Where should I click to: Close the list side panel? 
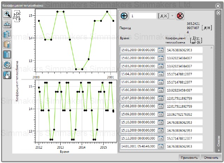[218, 13]
